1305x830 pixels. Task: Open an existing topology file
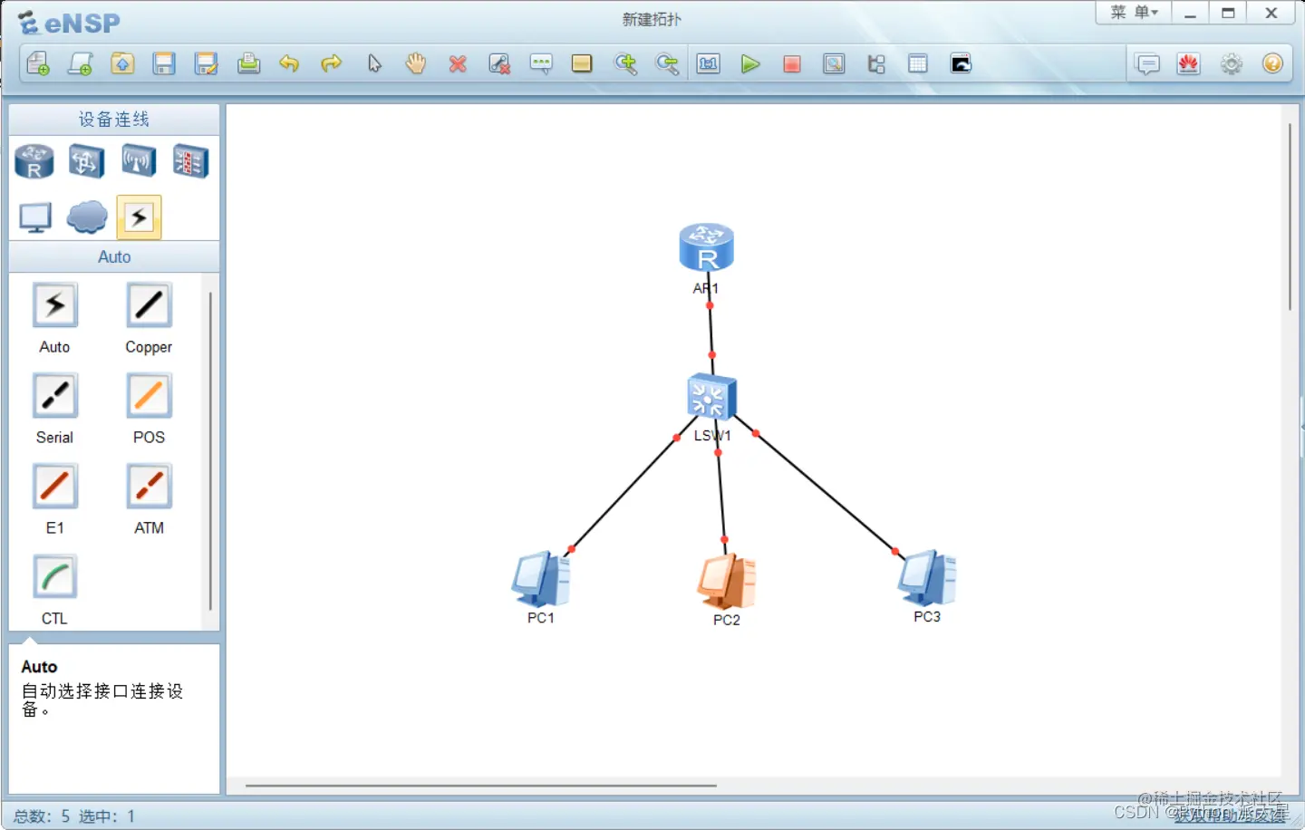(122, 63)
